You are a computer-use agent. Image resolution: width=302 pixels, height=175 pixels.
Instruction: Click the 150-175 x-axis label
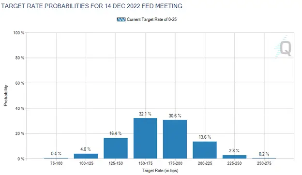[145, 163]
